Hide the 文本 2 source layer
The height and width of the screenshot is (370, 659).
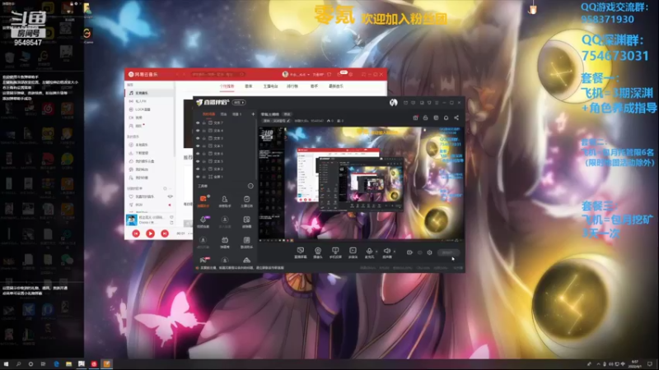click(x=198, y=169)
